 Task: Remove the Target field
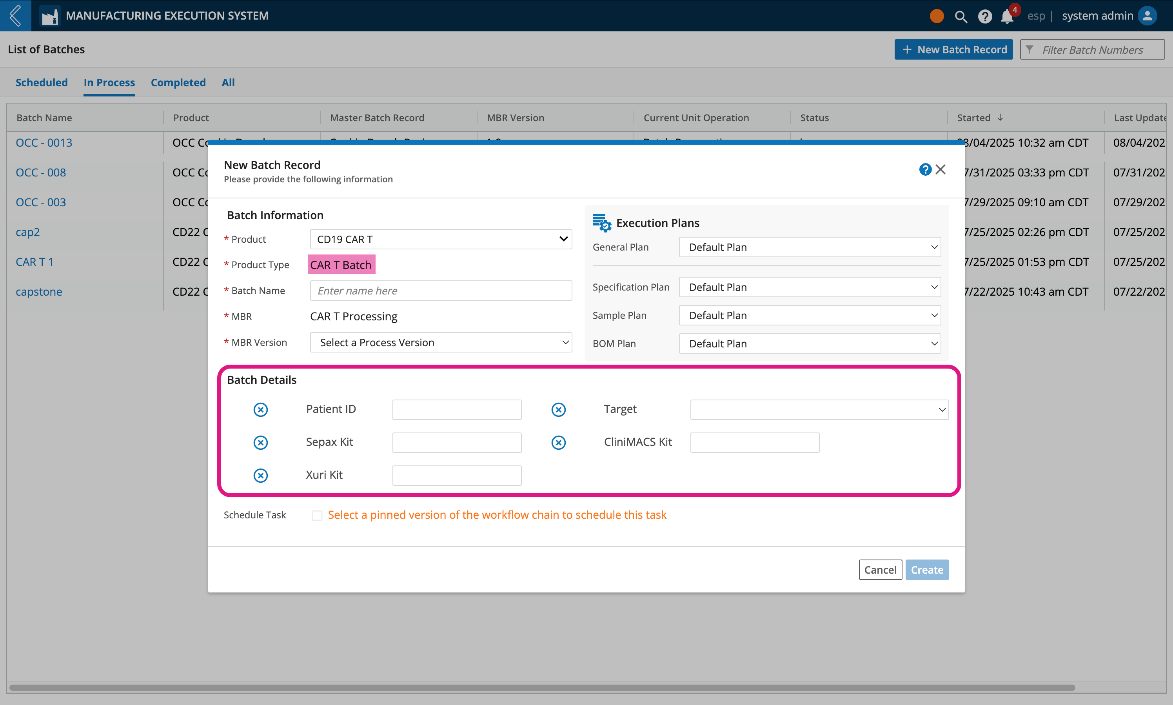(x=559, y=409)
